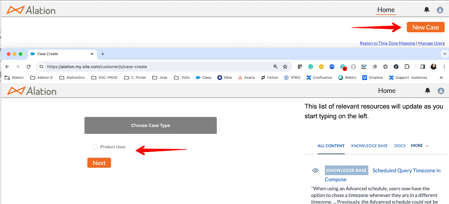
Task: Open the Alation bookmark folder
Action: [14, 78]
